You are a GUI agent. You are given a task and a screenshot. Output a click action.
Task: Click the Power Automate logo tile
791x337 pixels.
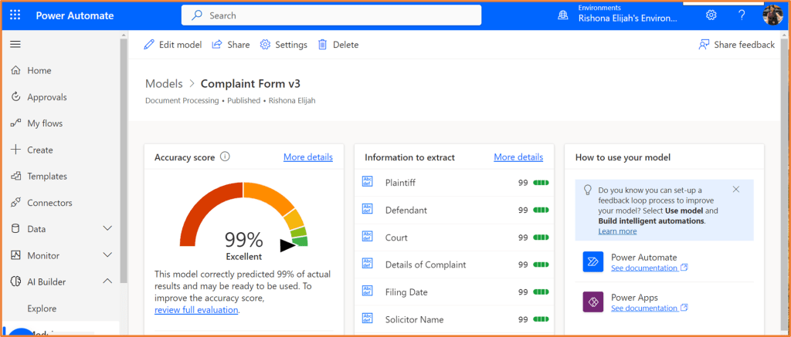[592, 262]
